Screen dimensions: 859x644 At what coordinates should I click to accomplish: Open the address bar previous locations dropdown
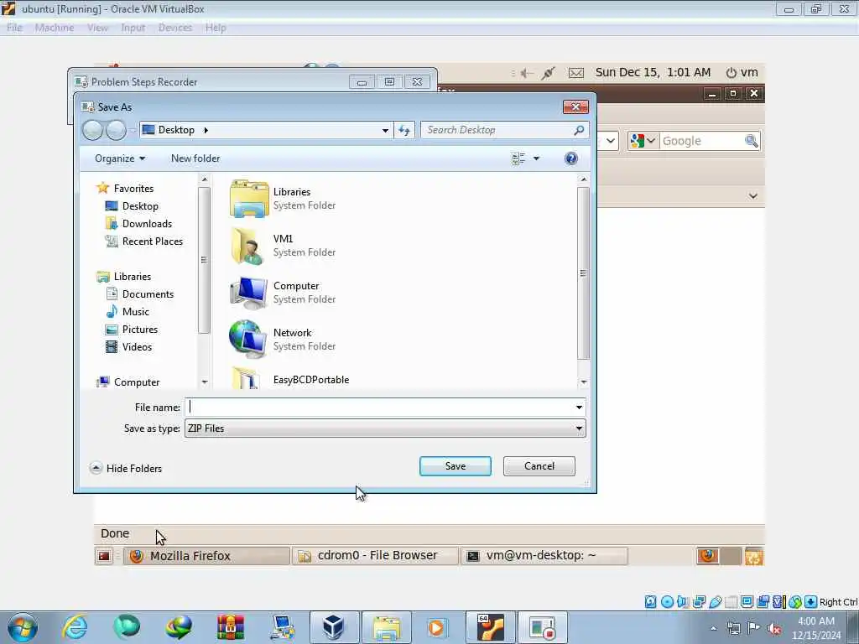pyautogui.click(x=385, y=130)
